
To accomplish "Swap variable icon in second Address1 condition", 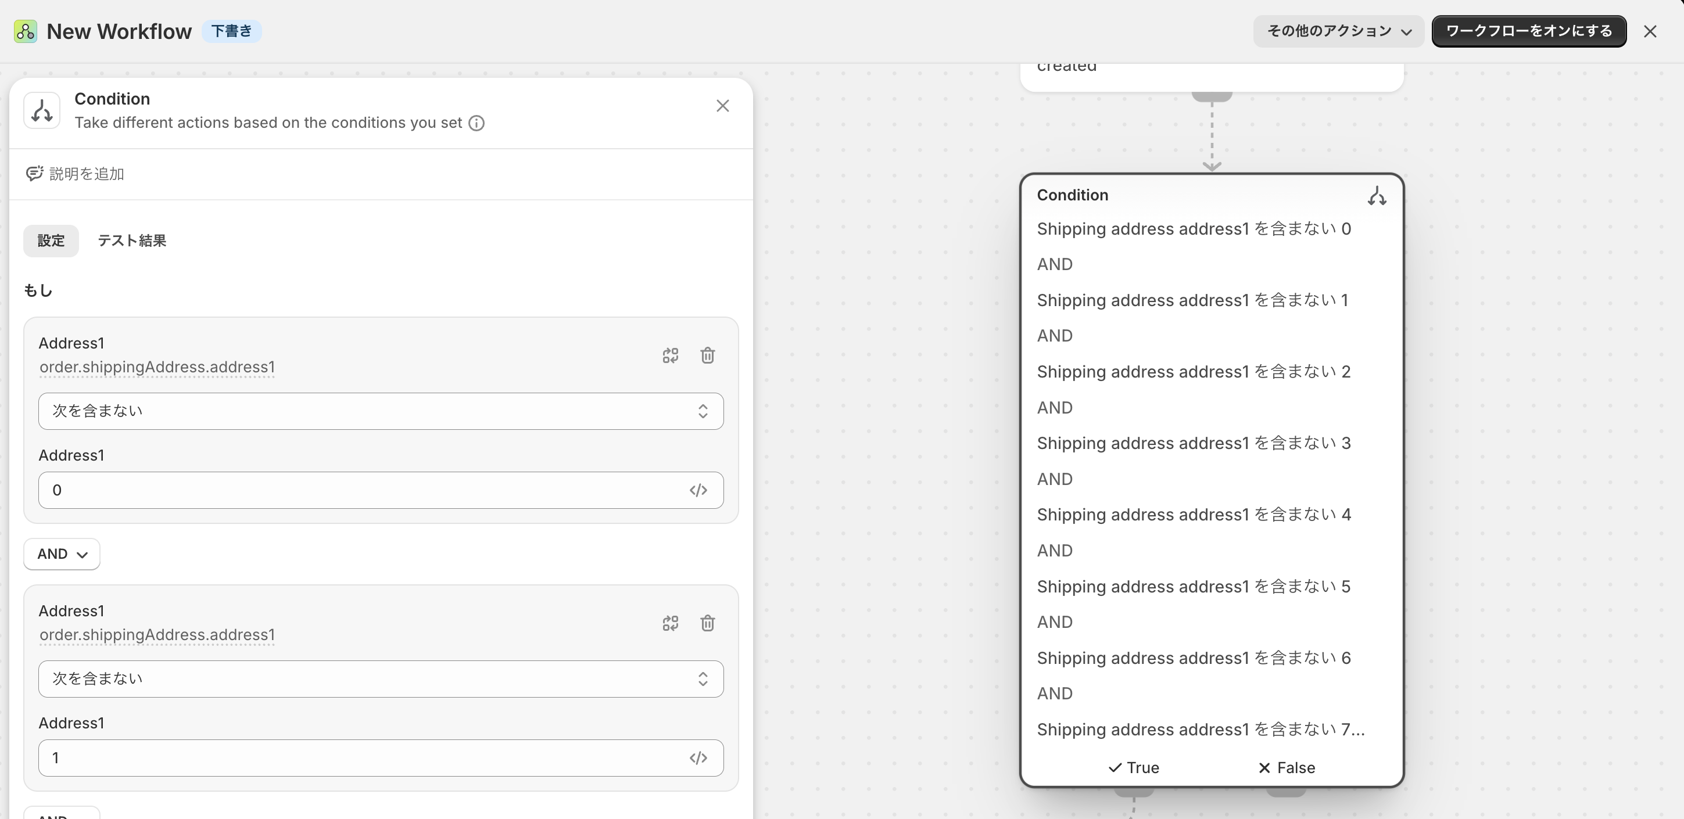I will [x=670, y=623].
